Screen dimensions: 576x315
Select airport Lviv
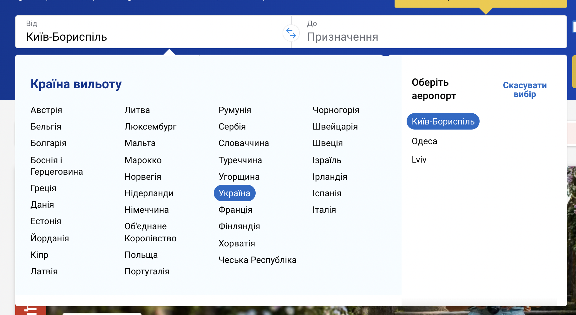pyautogui.click(x=419, y=160)
